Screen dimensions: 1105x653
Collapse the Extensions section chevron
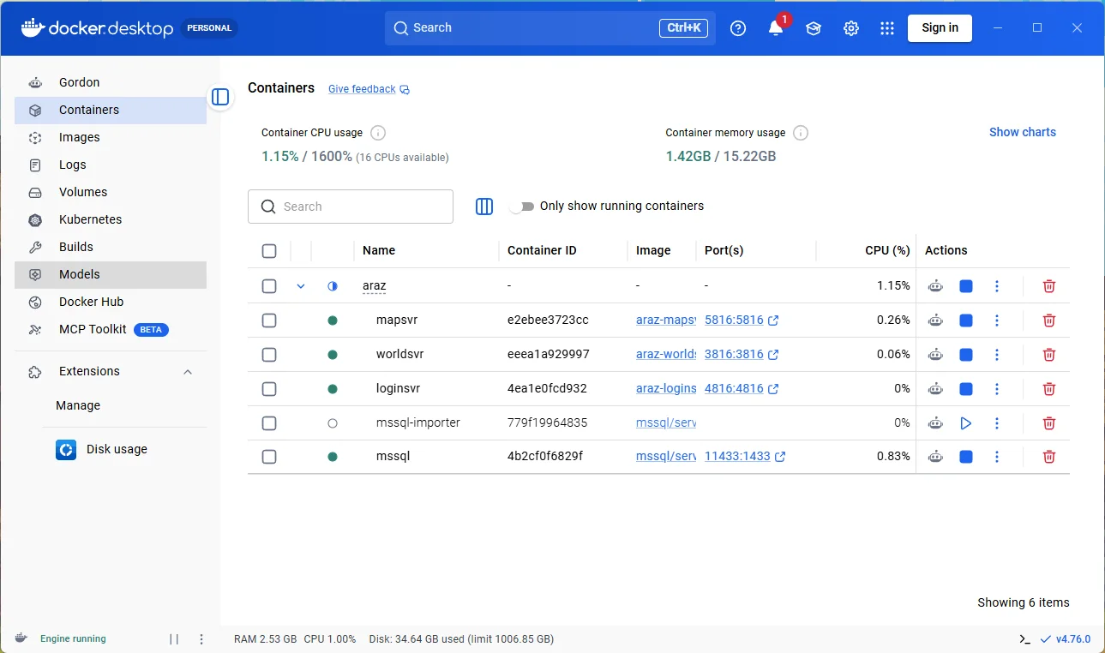pos(188,372)
